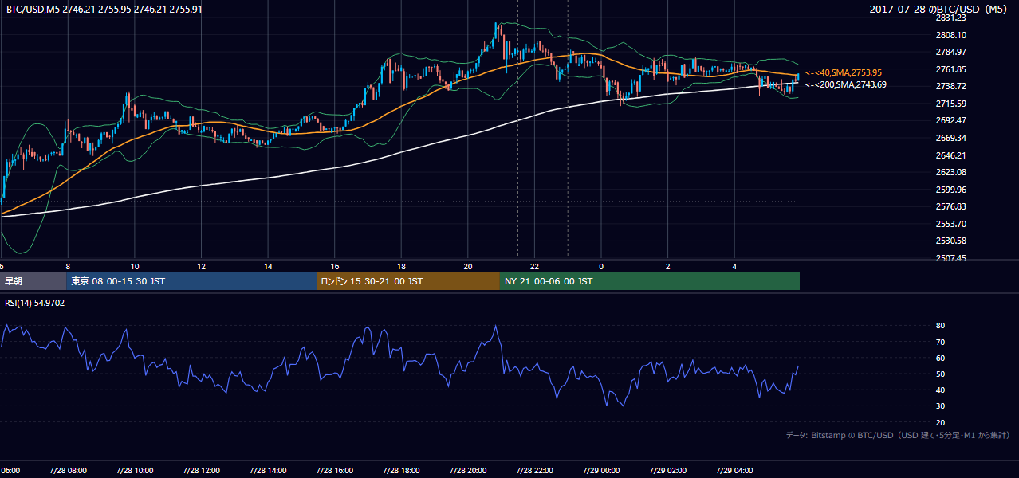
Task: Click price axis value 2599.96
Action: coord(951,190)
